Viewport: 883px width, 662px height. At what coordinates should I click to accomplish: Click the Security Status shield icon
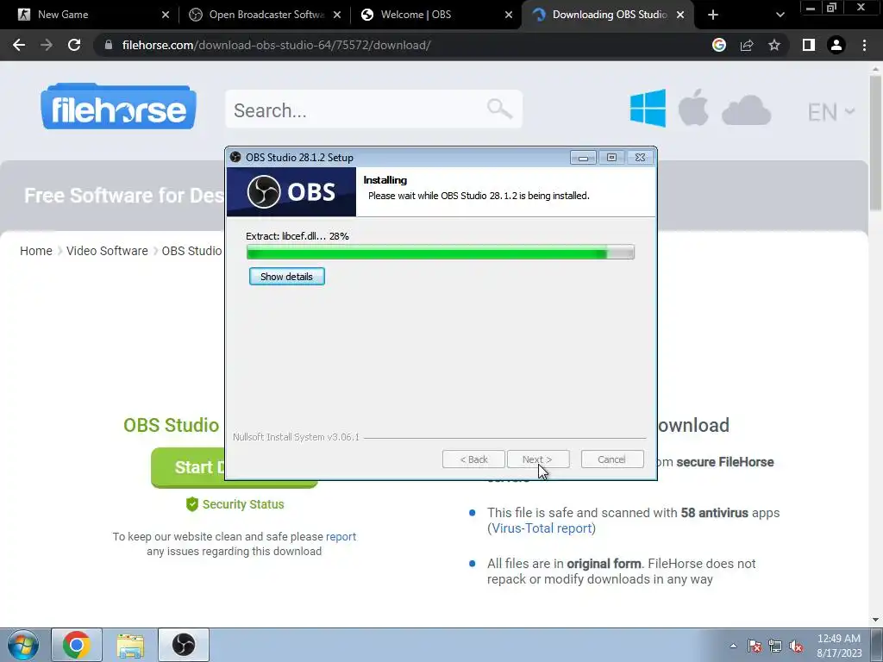point(192,503)
